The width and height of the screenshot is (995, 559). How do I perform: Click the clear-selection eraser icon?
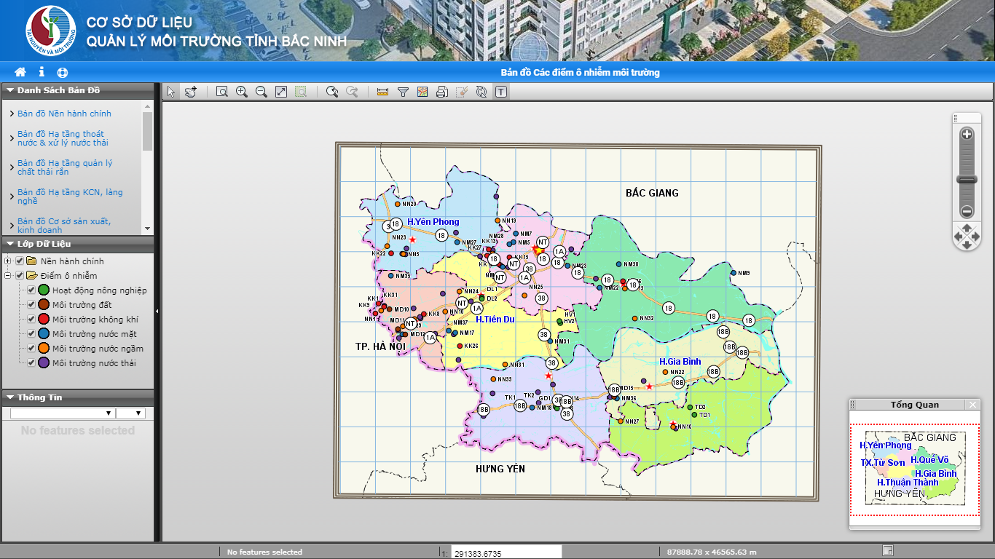pyautogui.click(x=461, y=92)
